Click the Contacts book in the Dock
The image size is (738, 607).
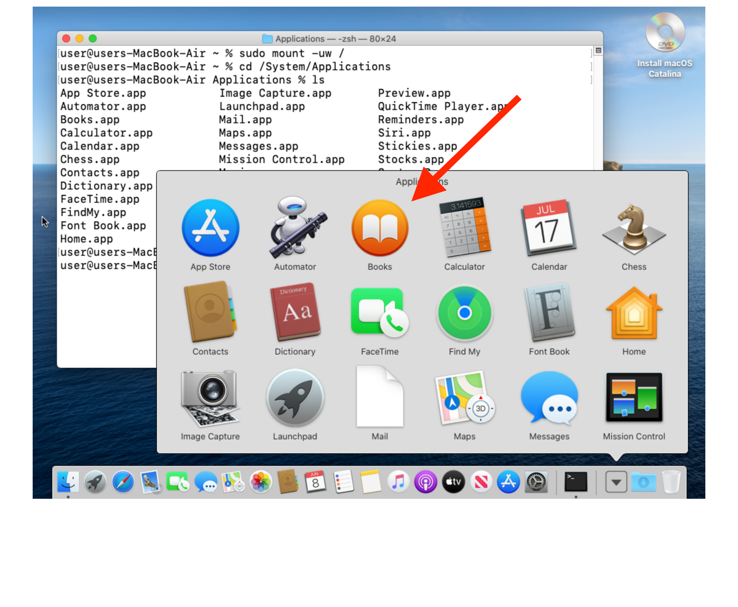point(288,482)
